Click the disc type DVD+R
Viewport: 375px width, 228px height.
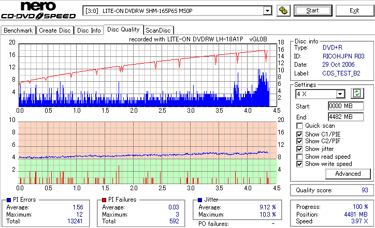point(333,48)
